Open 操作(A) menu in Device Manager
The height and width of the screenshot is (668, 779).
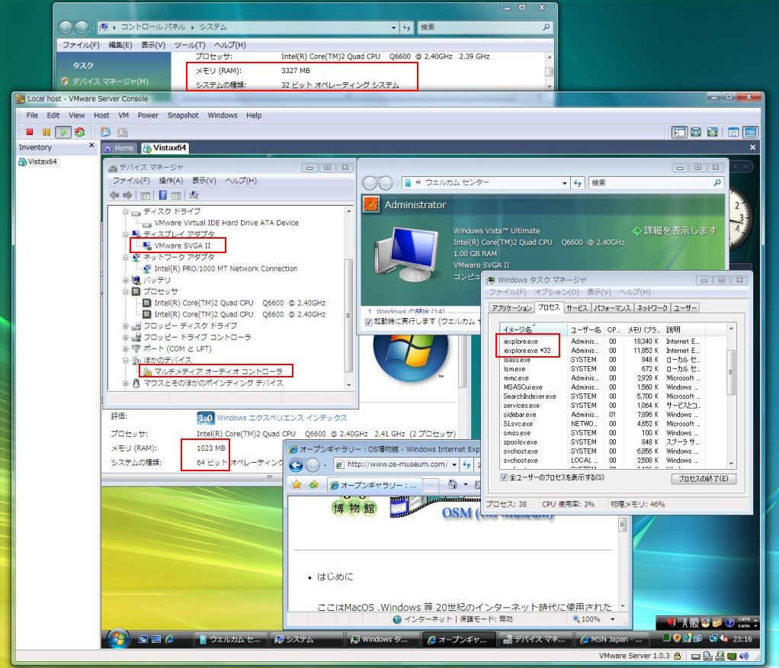pyautogui.click(x=171, y=181)
